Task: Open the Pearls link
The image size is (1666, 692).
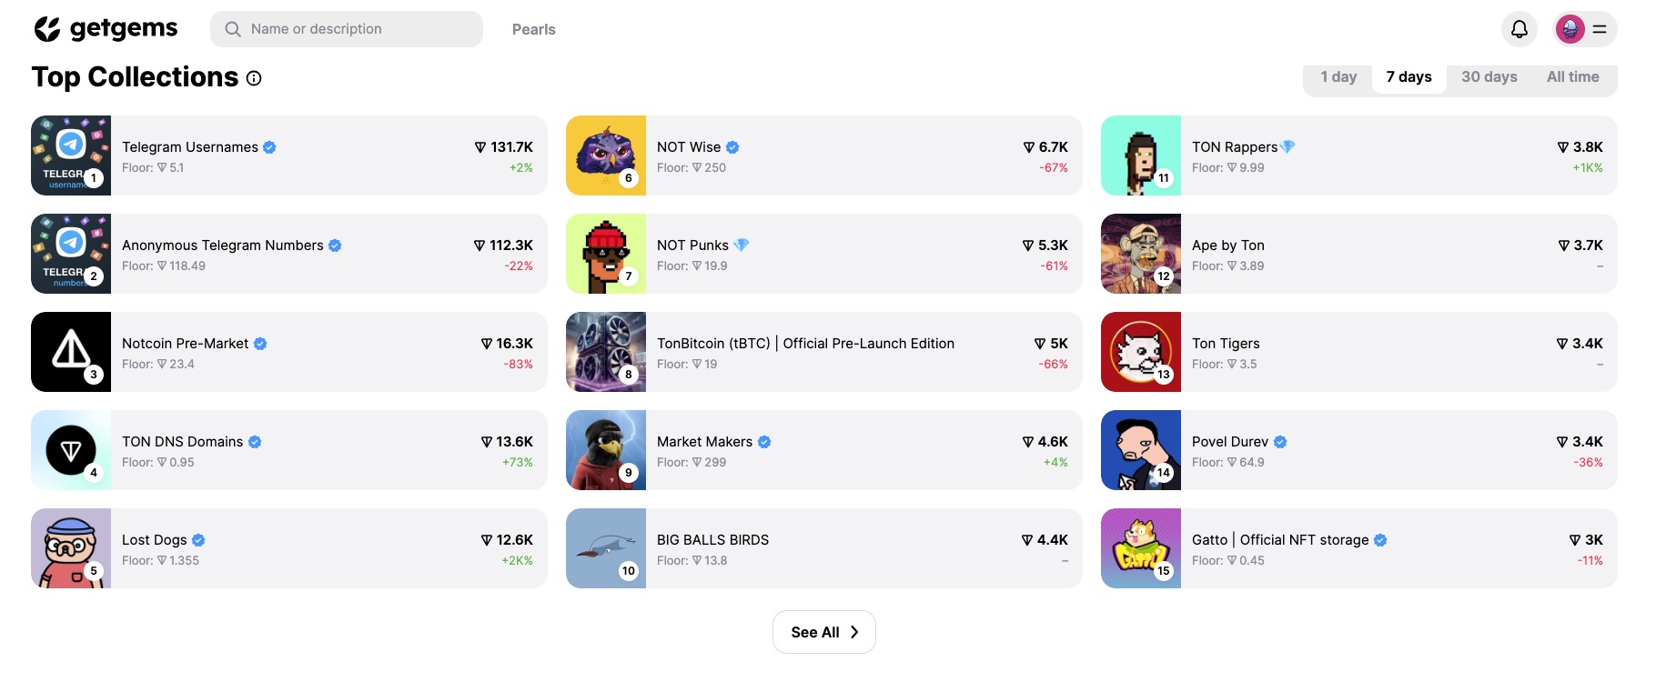Action: [x=533, y=29]
